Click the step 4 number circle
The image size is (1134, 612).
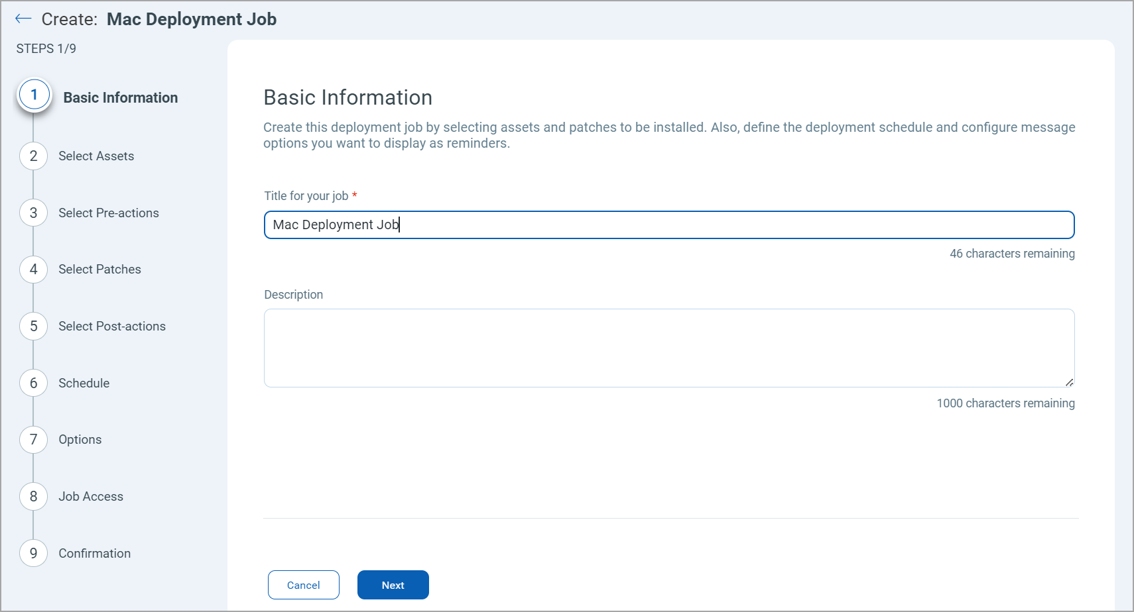click(x=33, y=270)
